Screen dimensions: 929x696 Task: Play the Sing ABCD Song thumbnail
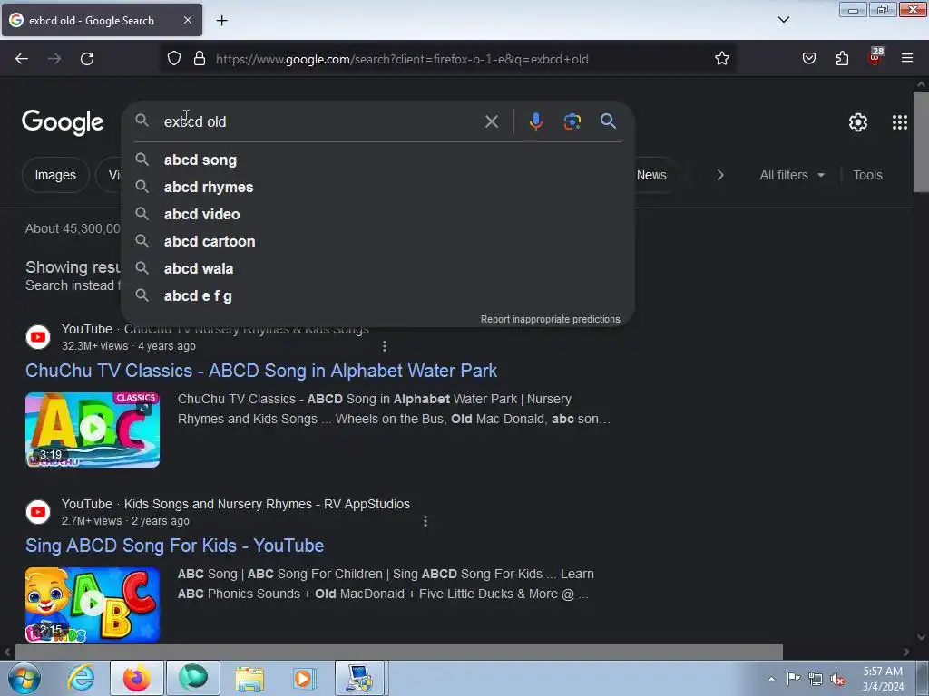(x=93, y=604)
